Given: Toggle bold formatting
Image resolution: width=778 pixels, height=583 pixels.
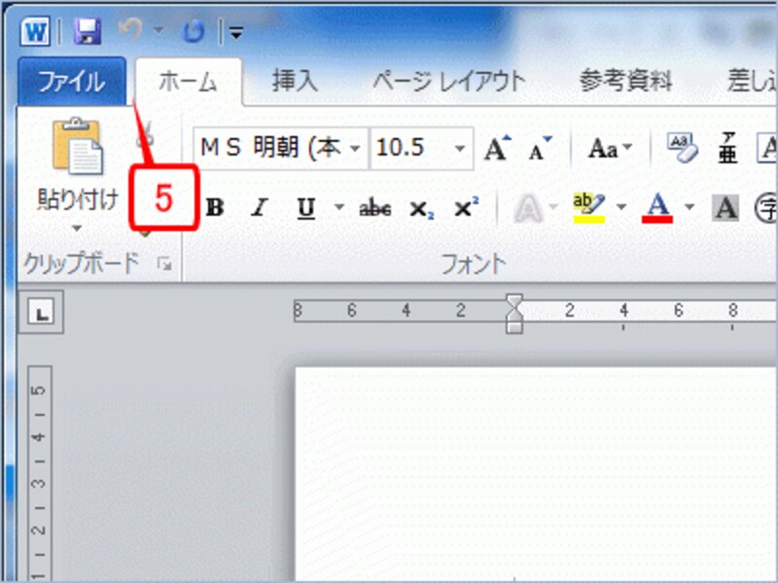Looking at the screenshot, I should point(216,207).
